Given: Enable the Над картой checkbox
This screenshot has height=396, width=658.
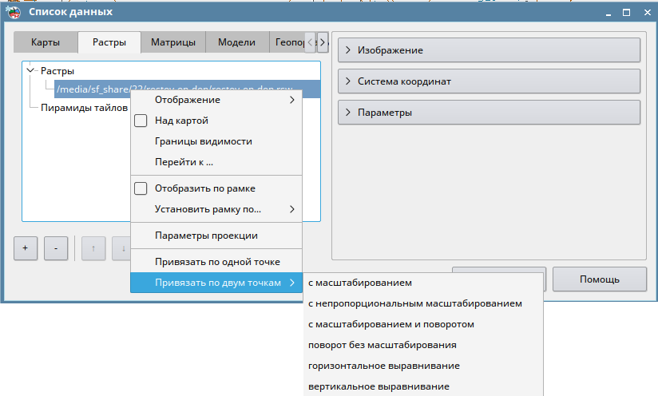Looking at the screenshot, I should pos(141,121).
